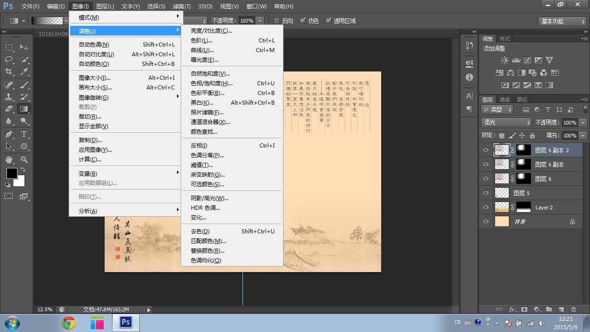Open Chrome from the taskbar
The height and width of the screenshot is (332, 590).
coord(69,323)
